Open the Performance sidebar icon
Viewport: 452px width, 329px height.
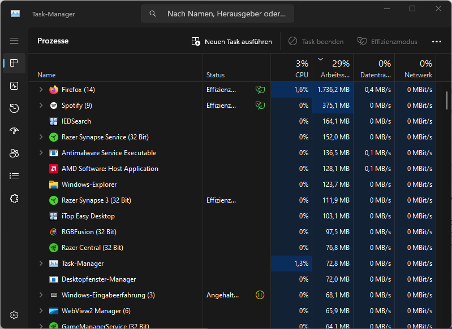(x=14, y=86)
